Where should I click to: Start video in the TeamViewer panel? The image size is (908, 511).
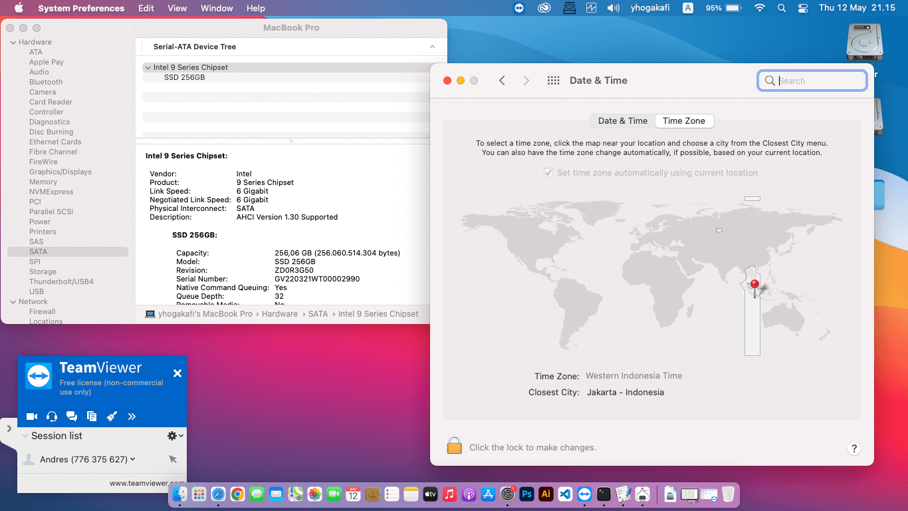pos(32,417)
